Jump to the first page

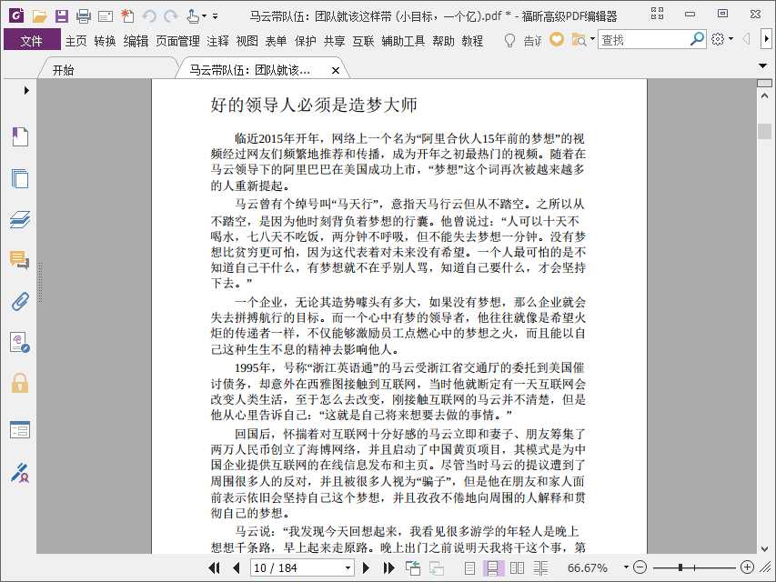click(x=215, y=567)
